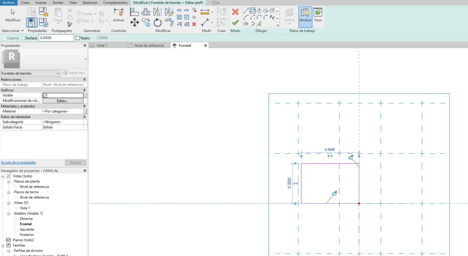Choose the Rectangle draw tool
This screenshot has width=468, height=256.
tap(252, 11)
